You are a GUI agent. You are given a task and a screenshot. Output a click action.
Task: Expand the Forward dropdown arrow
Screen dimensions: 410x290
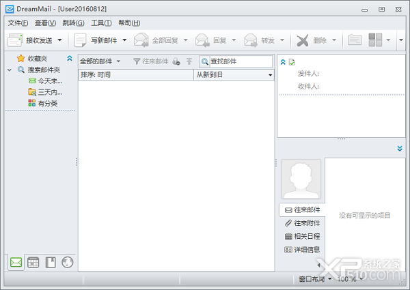coord(282,40)
